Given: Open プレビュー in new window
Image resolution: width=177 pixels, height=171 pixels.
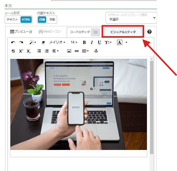Looking at the screenshot, I should pyautogui.click(x=21, y=32).
